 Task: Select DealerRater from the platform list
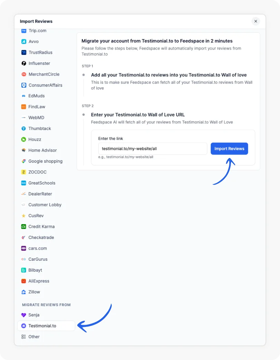click(x=23, y=194)
